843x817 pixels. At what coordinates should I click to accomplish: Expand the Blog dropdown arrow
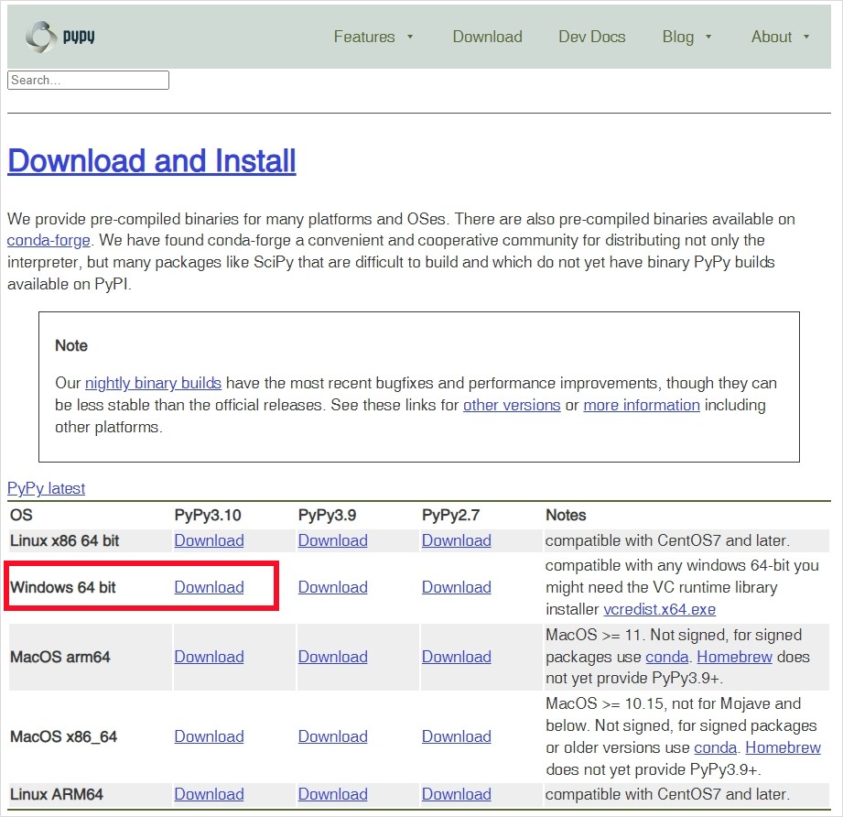708,38
